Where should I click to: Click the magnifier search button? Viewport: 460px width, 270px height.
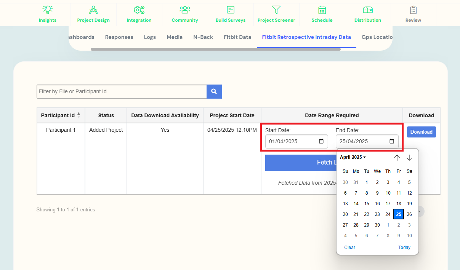(x=214, y=91)
